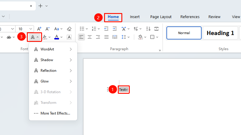The height and width of the screenshot is (135, 241).
Task: Expand the borders options arrow
Action: (157, 37)
